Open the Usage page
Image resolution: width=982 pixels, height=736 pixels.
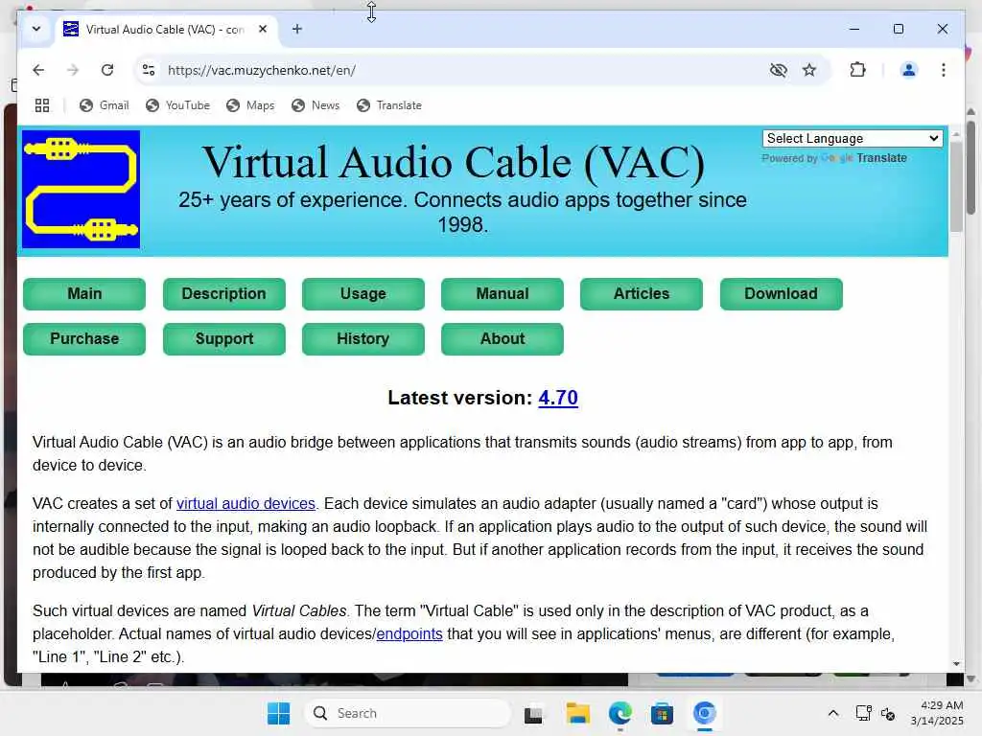coord(363,293)
